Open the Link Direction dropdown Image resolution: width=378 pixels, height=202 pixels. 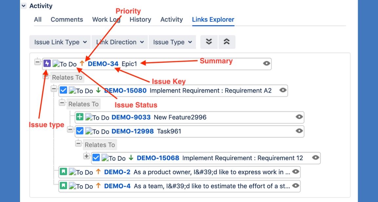point(120,42)
